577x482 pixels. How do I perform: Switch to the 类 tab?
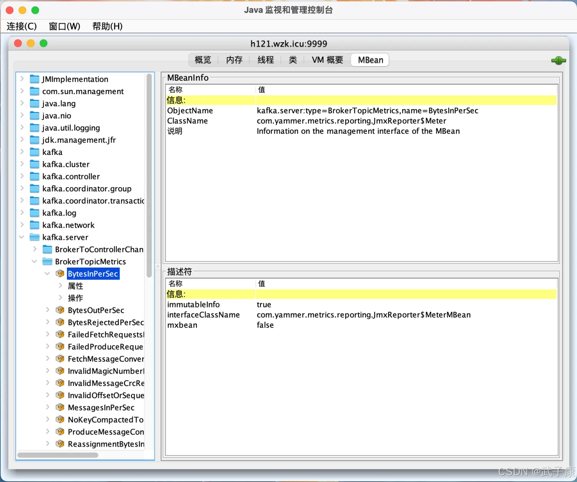(293, 60)
